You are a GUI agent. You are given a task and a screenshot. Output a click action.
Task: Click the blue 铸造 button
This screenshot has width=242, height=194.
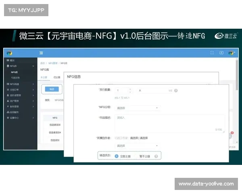tap(52, 89)
